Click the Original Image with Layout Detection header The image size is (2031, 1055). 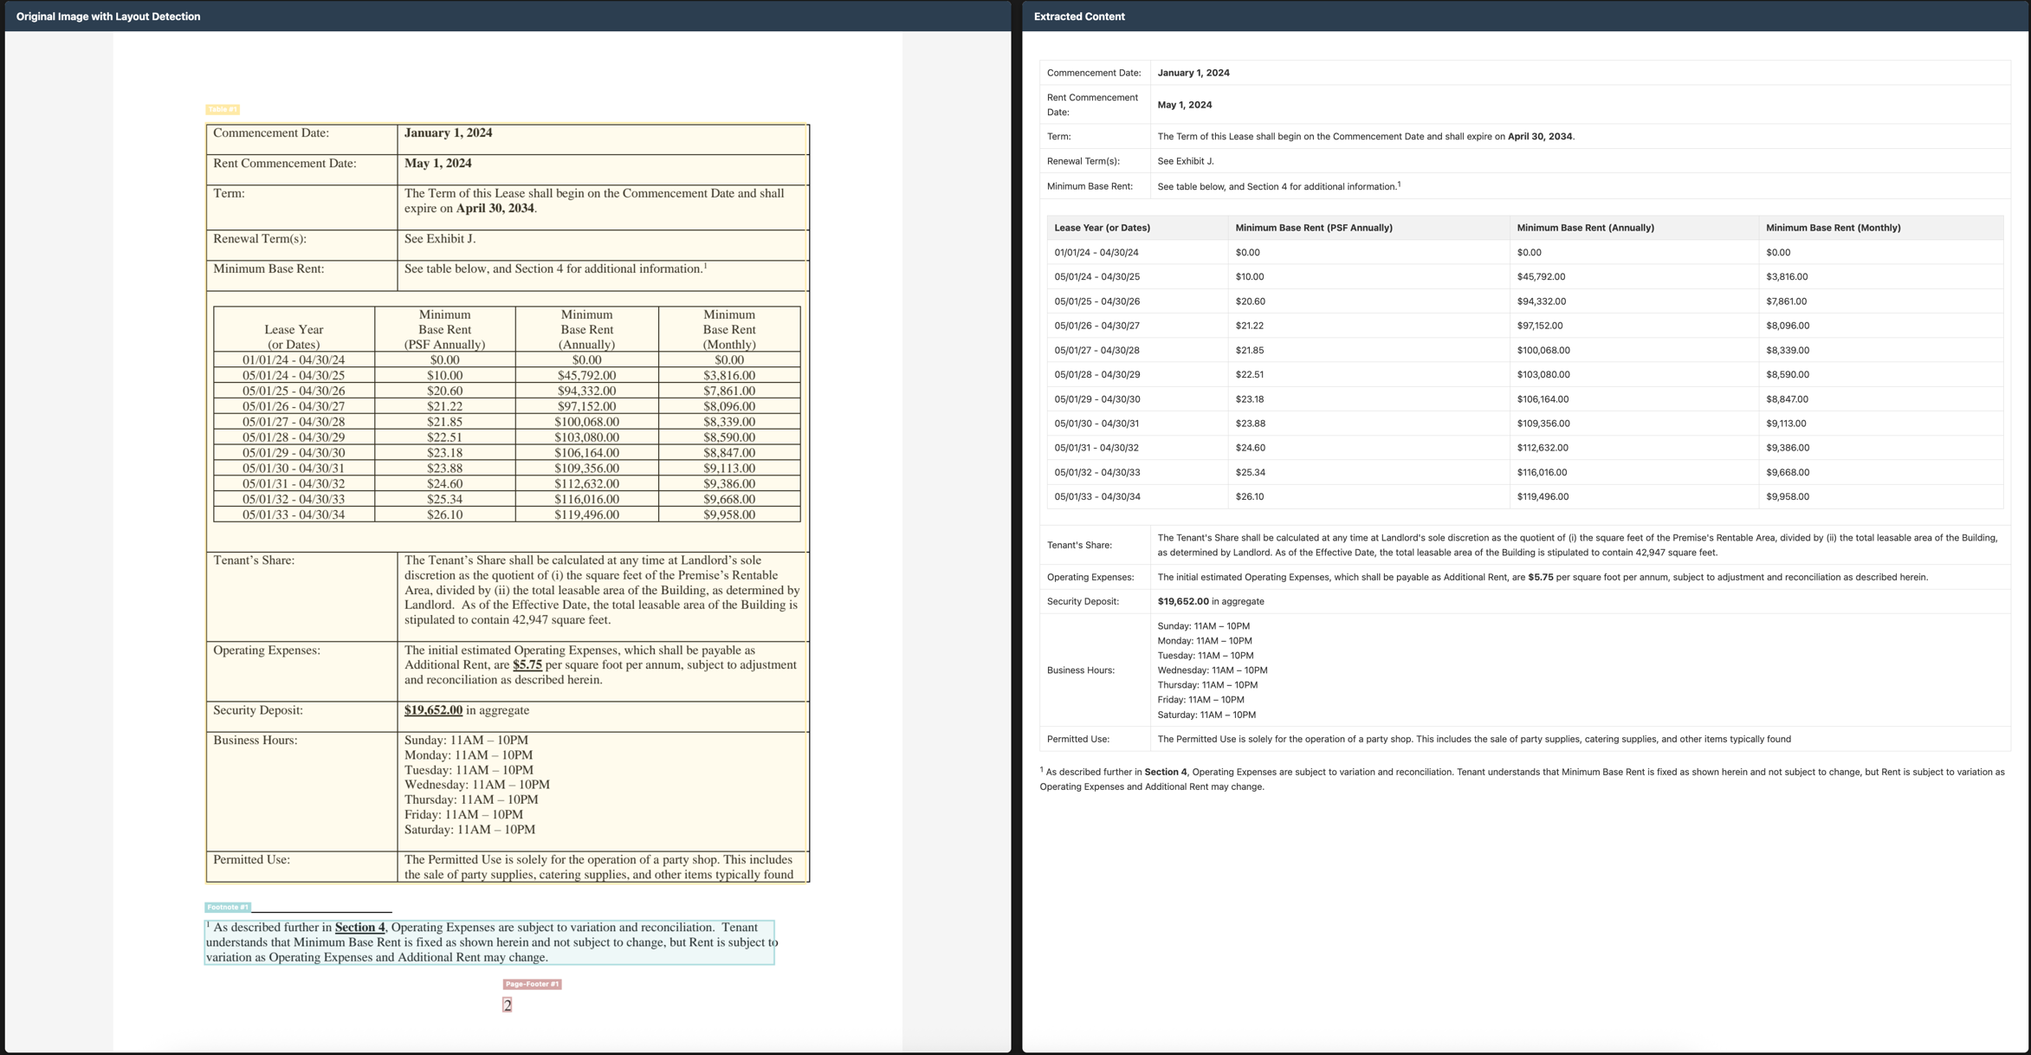pyautogui.click(x=108, y=16)
